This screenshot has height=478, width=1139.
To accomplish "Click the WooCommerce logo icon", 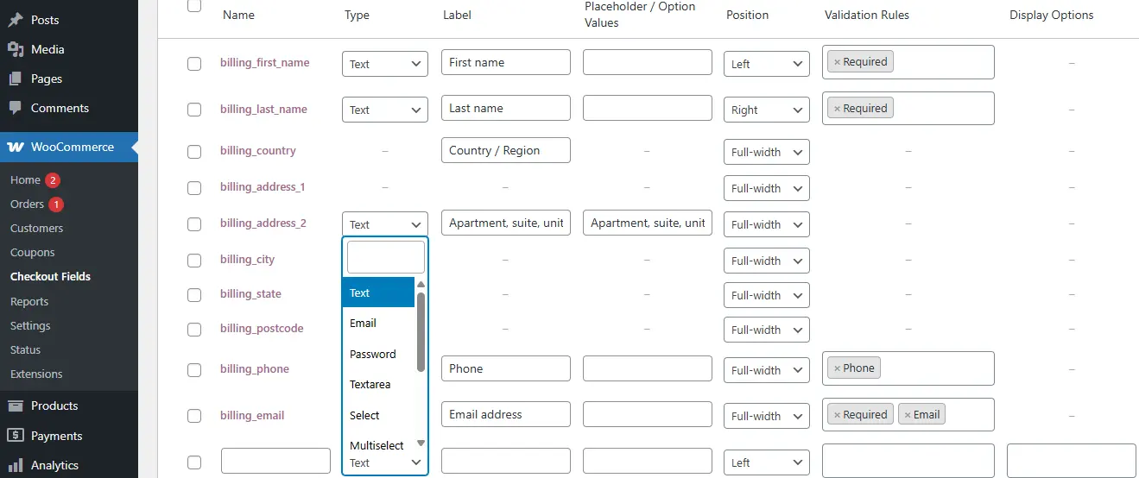I will (16, 148).
